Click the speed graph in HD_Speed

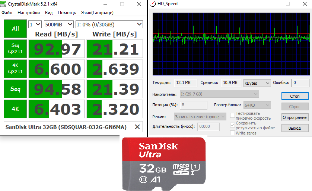click(231, 44)
